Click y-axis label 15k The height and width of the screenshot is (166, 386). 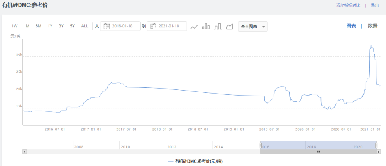(x=19, y=106)
